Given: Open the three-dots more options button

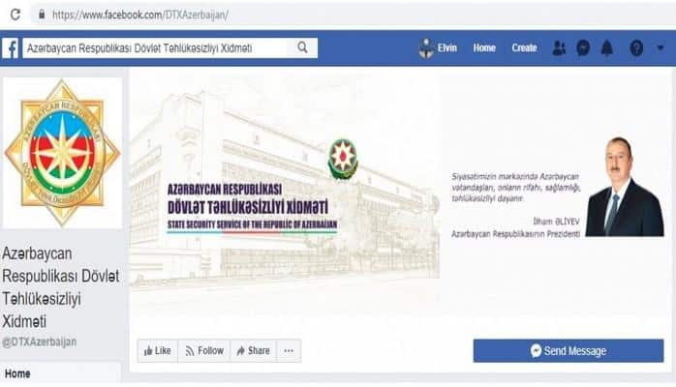Looking at the screenshot, I should (289, 351).
